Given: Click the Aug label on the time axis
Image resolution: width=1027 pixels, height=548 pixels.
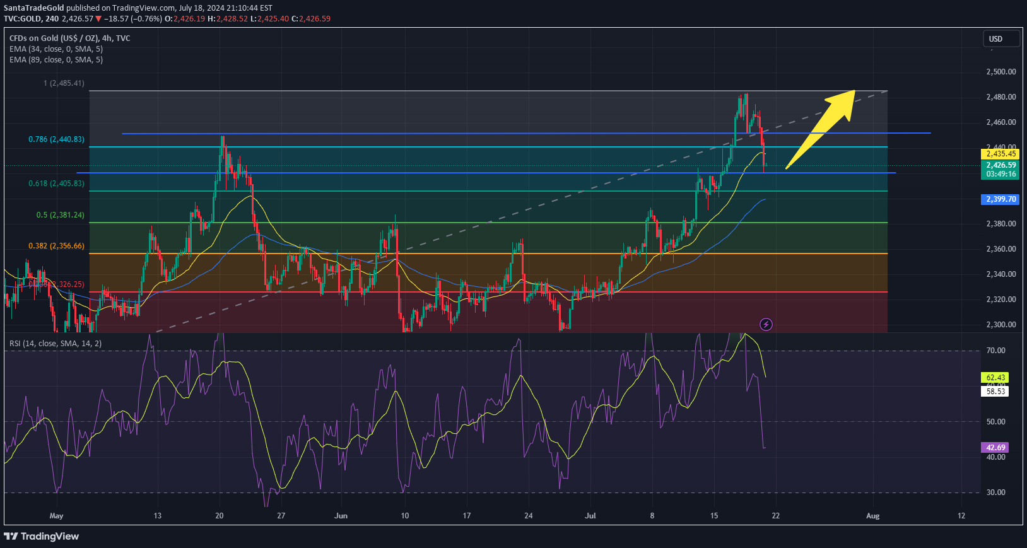Looking at the screenshot, I should click(872, 516).
